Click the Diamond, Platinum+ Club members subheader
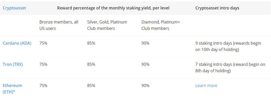 pos(161,25)
